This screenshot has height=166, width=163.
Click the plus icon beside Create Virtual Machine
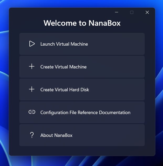[x=32, y=66]
